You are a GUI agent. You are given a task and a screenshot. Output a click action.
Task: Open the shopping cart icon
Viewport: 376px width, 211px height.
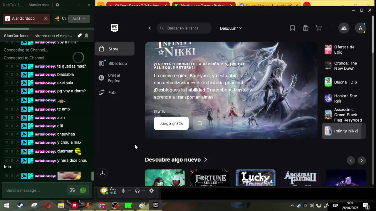point(318,28)
